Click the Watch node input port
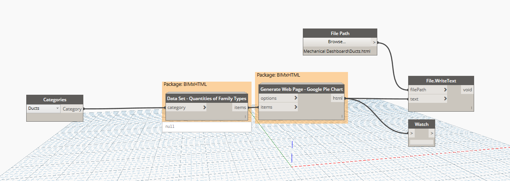 coord(412,133)
